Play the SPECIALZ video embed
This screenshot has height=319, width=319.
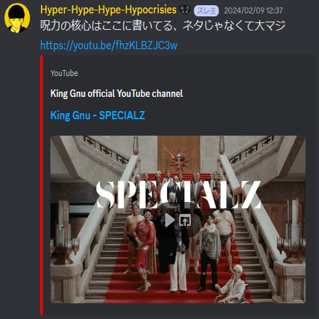(x=170, y=220)
